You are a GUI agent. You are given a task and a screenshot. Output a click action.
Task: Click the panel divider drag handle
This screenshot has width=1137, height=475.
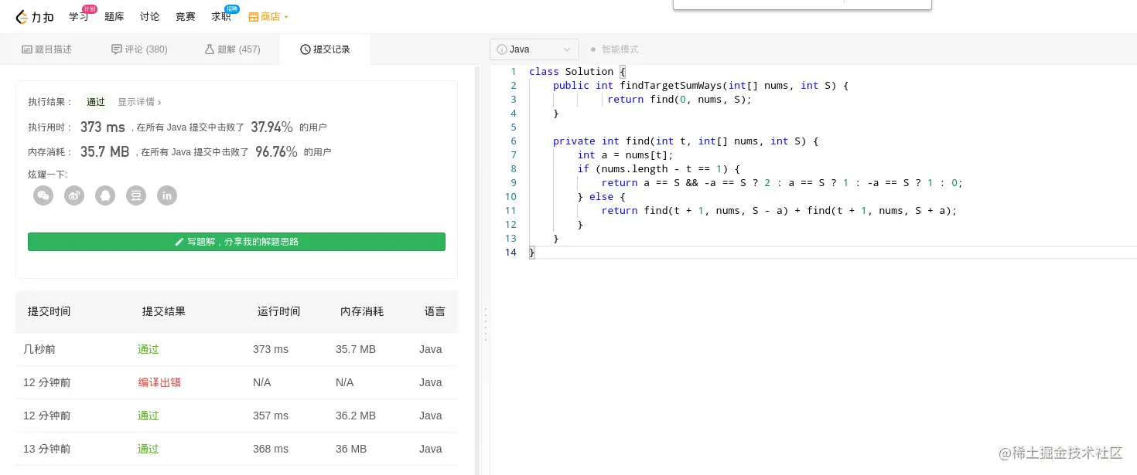(485, 324)
